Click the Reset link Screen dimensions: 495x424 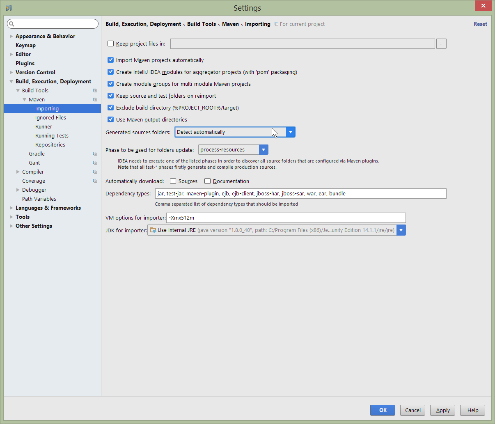coord(480,24)
